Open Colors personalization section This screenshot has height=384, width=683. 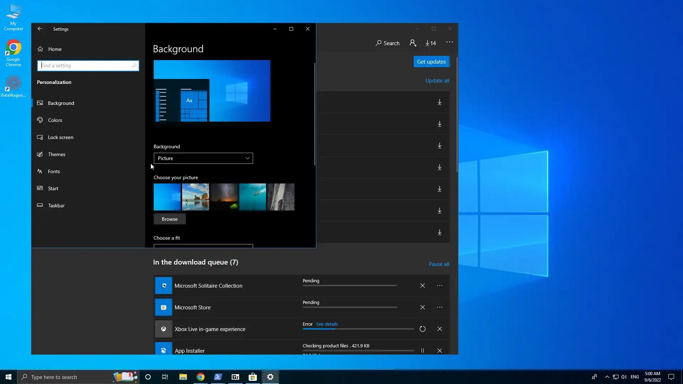[x=55, y=120]
